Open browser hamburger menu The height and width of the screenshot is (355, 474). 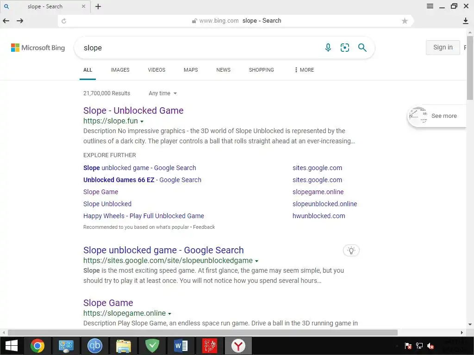coord(430,6)
